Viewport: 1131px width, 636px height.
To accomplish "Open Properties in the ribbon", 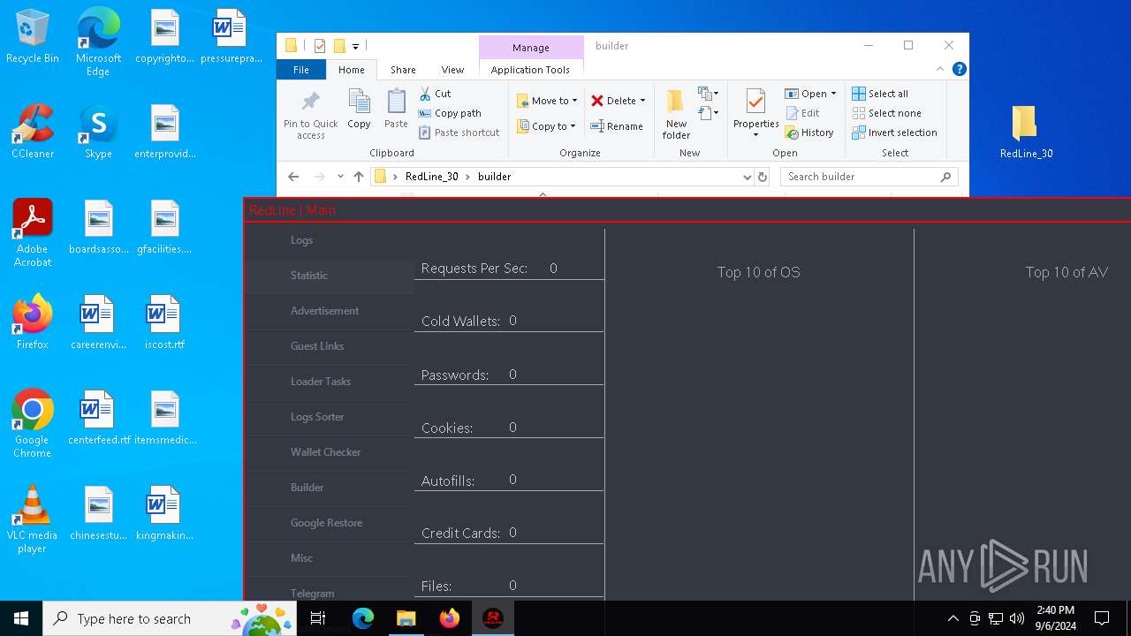I will pyautogui.click(x=755, y=109).
